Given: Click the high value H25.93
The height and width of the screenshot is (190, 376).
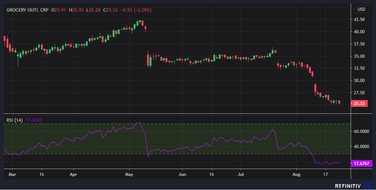Looking at the screenshot, I should pyautogui.click(x=76, y=10).
